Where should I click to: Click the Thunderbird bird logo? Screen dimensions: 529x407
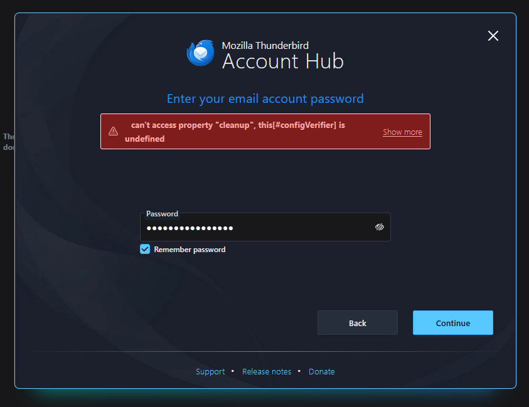[201, 53]
